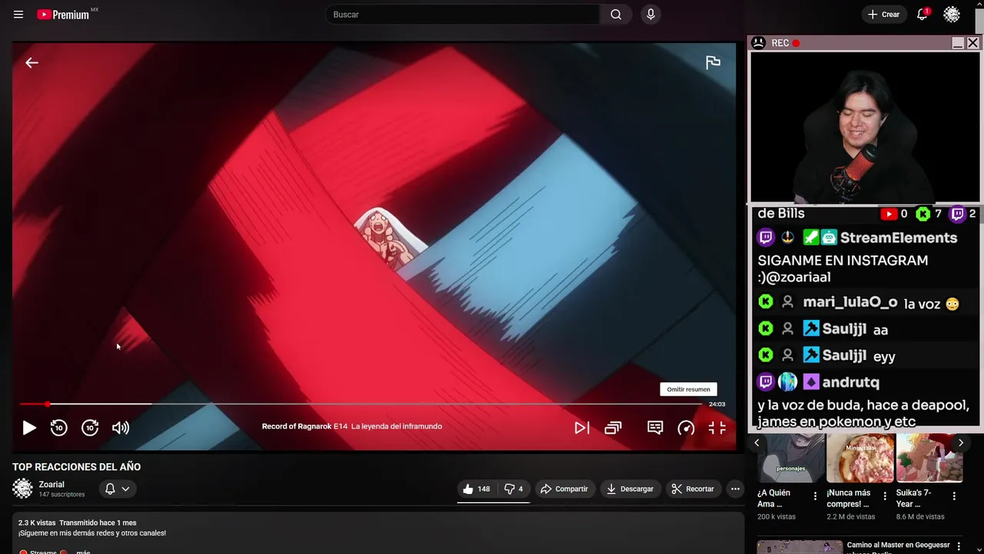Rewind 10 seconds in the player

tap(59, 428)
